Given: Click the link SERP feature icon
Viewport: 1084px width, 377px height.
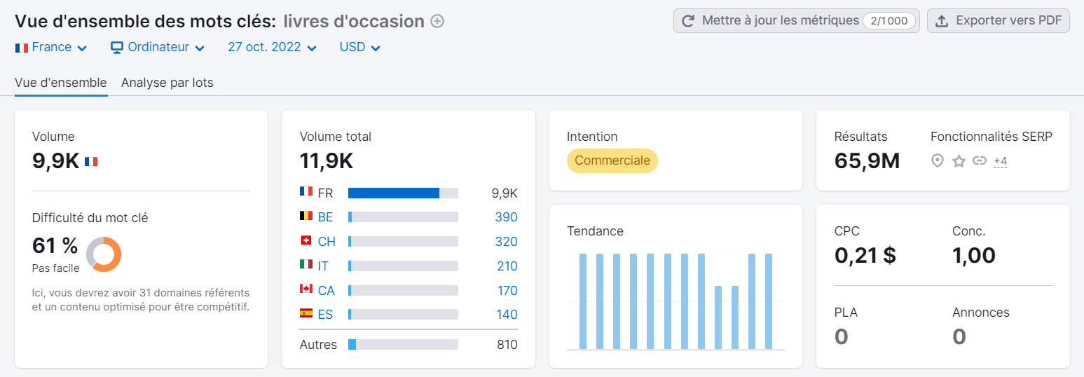Looking at the screenshot, I should (980, 161).
